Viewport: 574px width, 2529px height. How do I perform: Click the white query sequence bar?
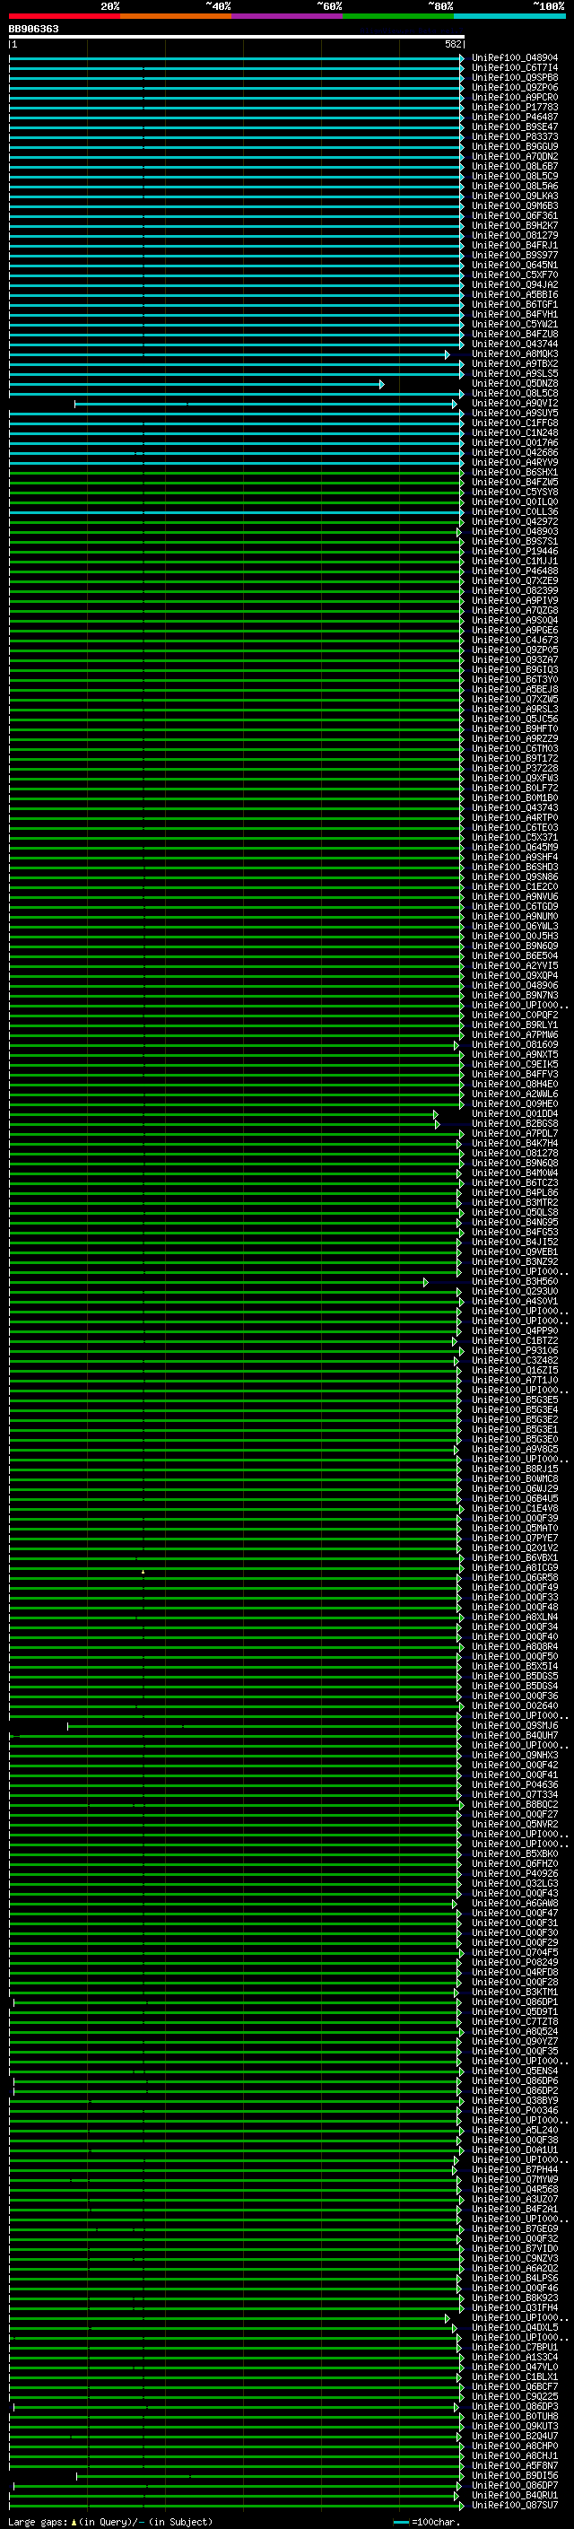click(237, 36)
